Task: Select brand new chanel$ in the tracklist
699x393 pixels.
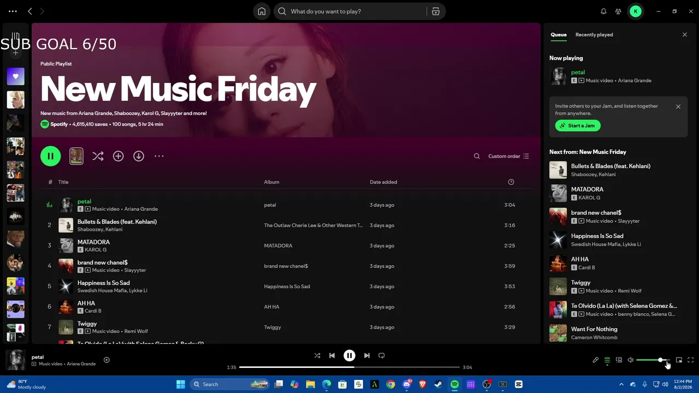Action: tap(286, 266)
